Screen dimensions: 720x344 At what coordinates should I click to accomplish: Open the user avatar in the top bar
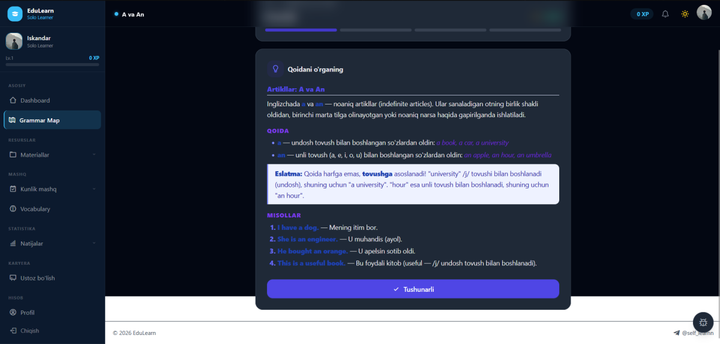(x=704, y=13)
